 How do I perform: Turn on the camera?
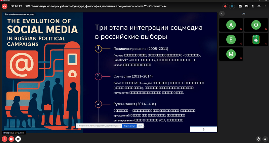click(x=11, y=139)
